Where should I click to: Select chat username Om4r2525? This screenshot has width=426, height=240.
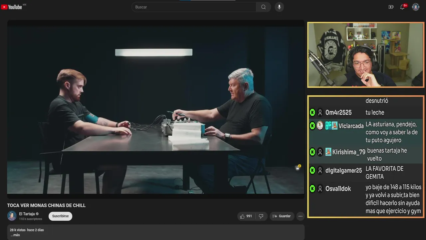click(x=338, y=113)
